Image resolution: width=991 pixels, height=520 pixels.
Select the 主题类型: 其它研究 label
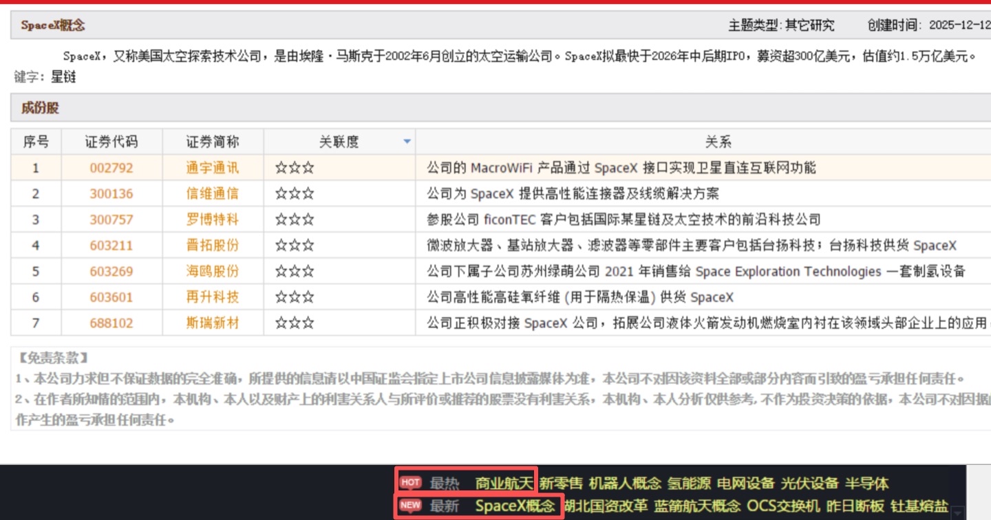[x=781, y=25]
